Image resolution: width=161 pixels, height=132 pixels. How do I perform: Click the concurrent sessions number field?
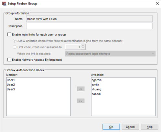73,47
